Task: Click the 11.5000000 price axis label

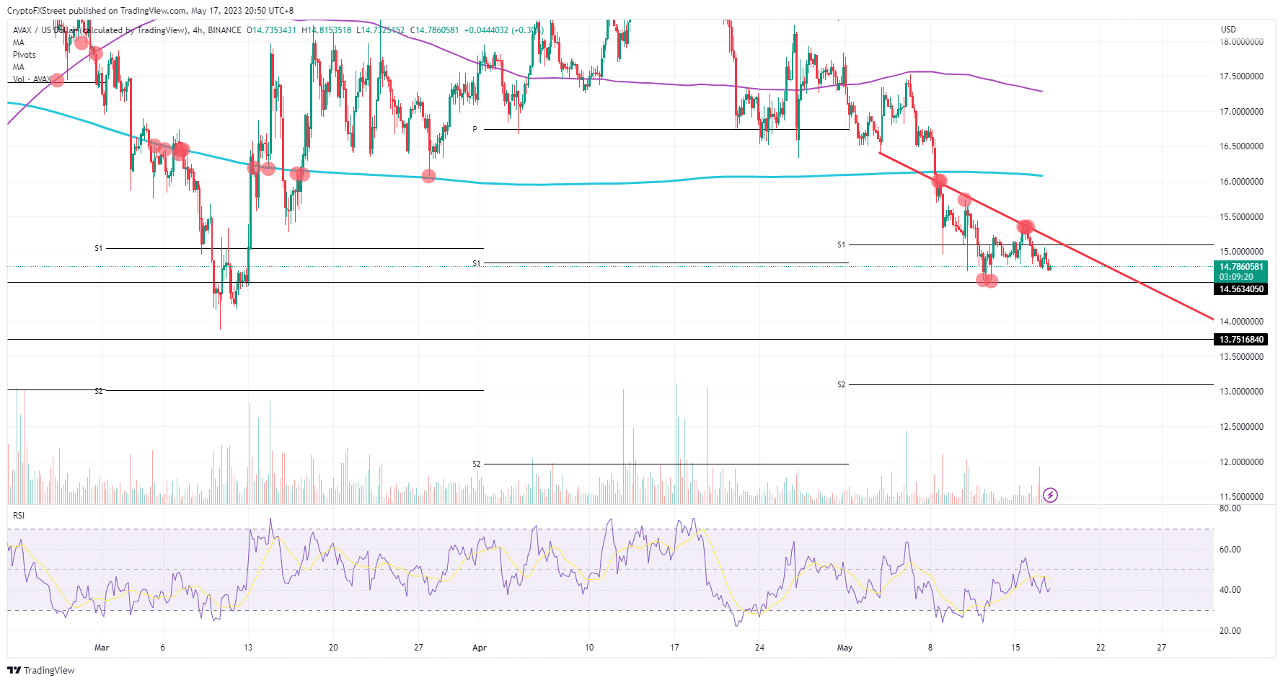Action: tap(1241, 497)
